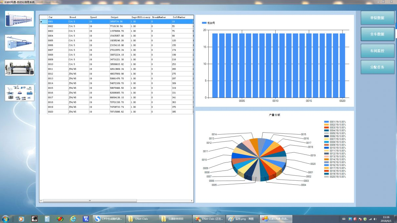Switch to 车间监控 panel

(377, 51)
